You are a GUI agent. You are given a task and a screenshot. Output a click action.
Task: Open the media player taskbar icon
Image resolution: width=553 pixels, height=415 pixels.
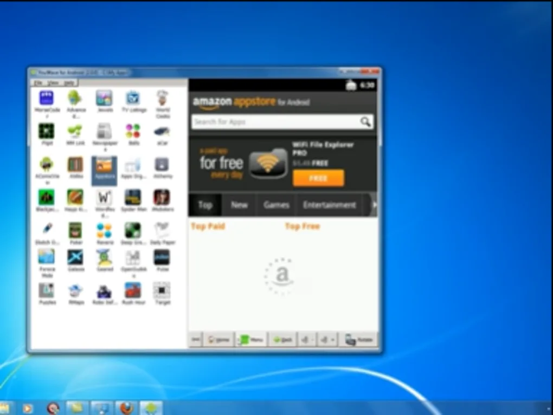[x=27, y=408]
